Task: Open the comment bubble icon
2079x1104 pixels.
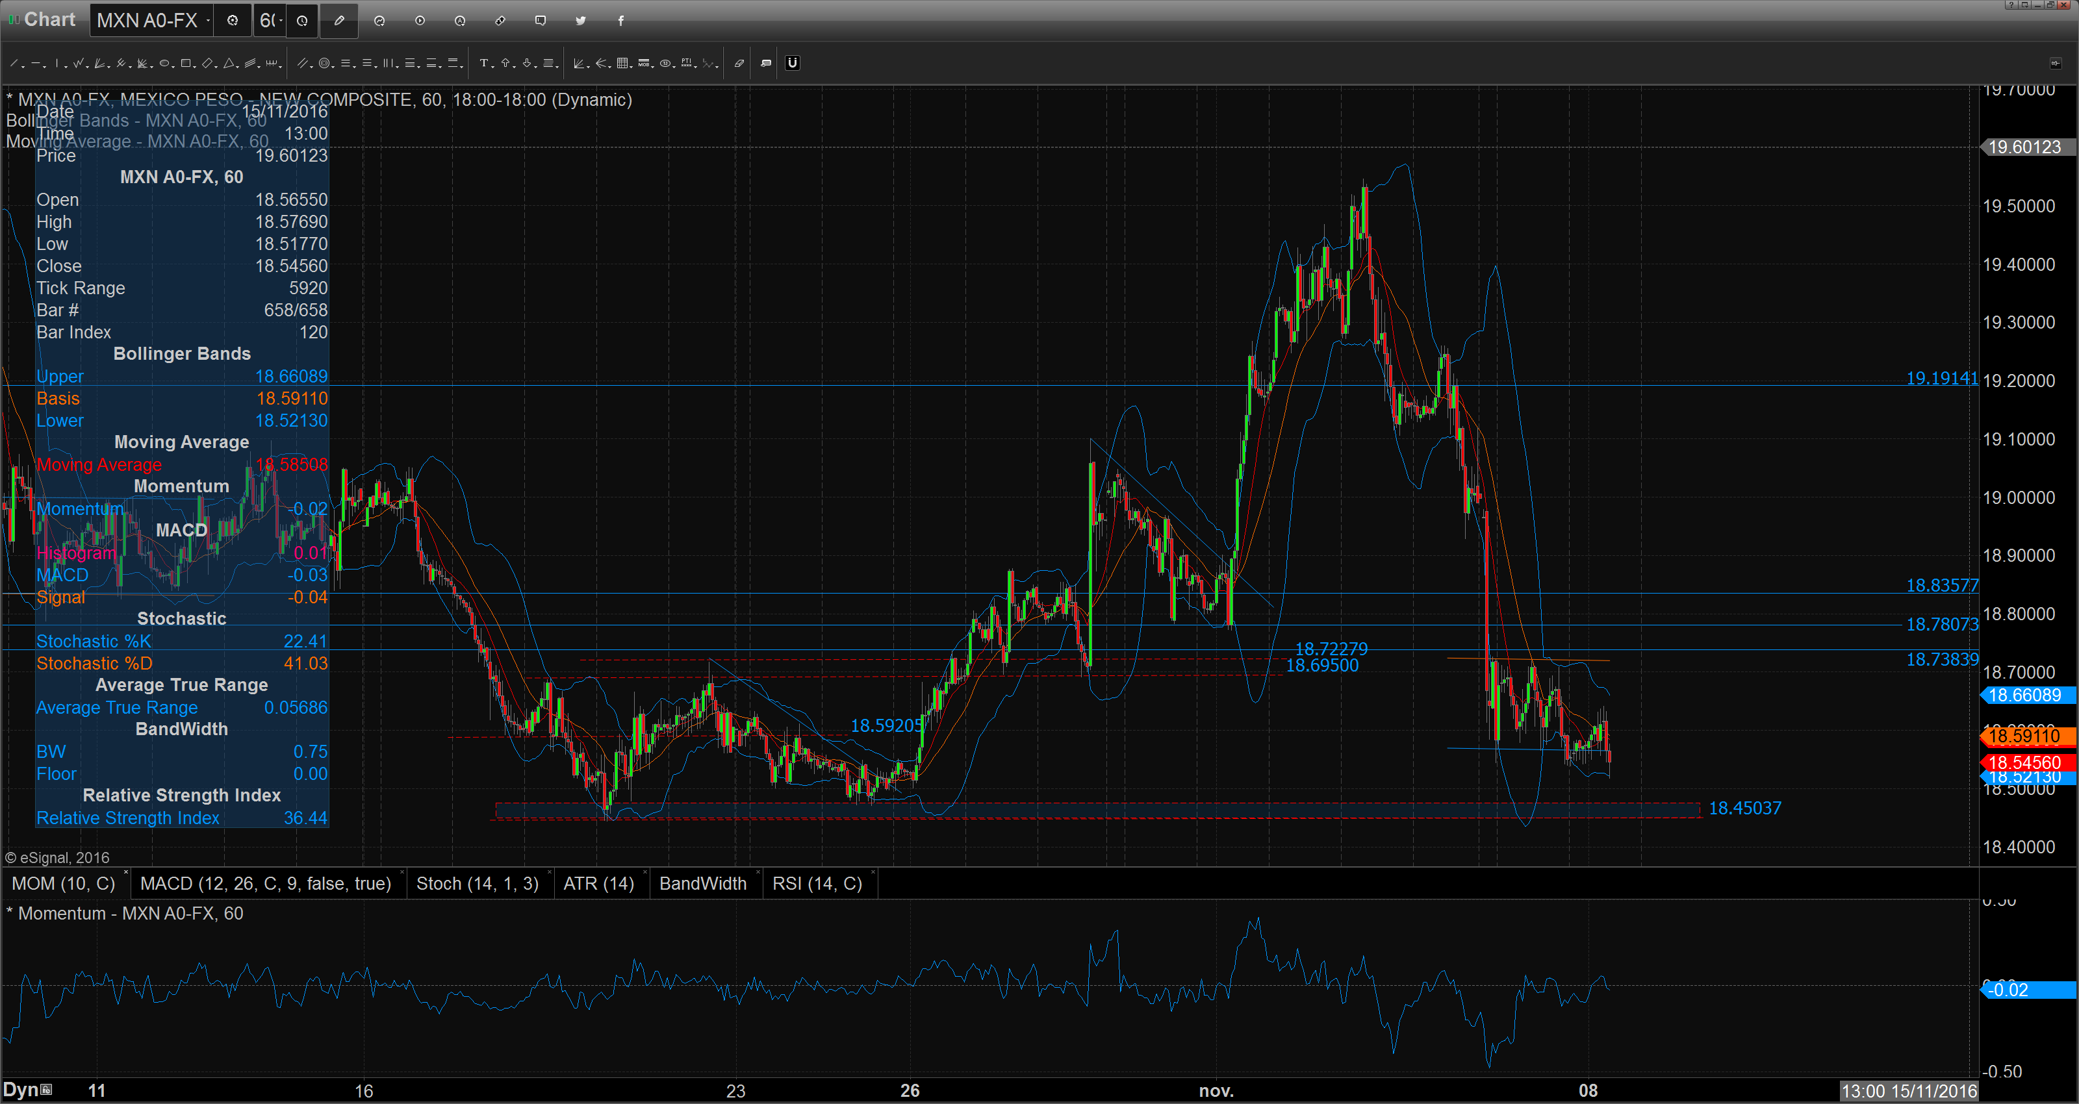Action: click(x=541, y=20)
